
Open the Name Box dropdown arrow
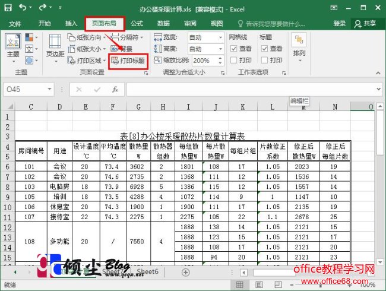point(49,89)
